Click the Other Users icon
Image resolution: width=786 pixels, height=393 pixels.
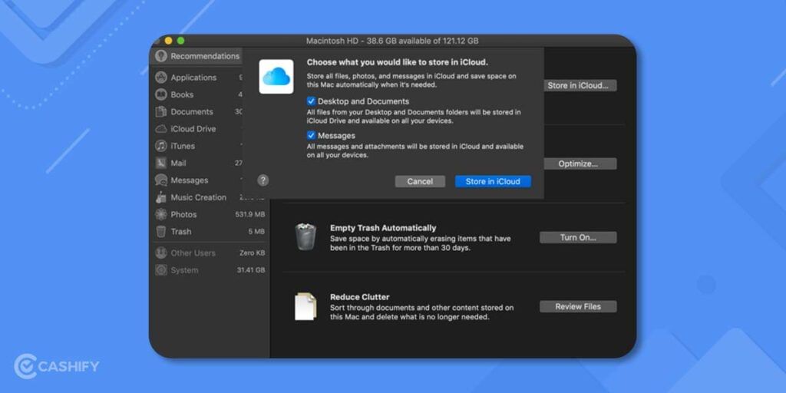pyautogui.click(x=161, y=253)
